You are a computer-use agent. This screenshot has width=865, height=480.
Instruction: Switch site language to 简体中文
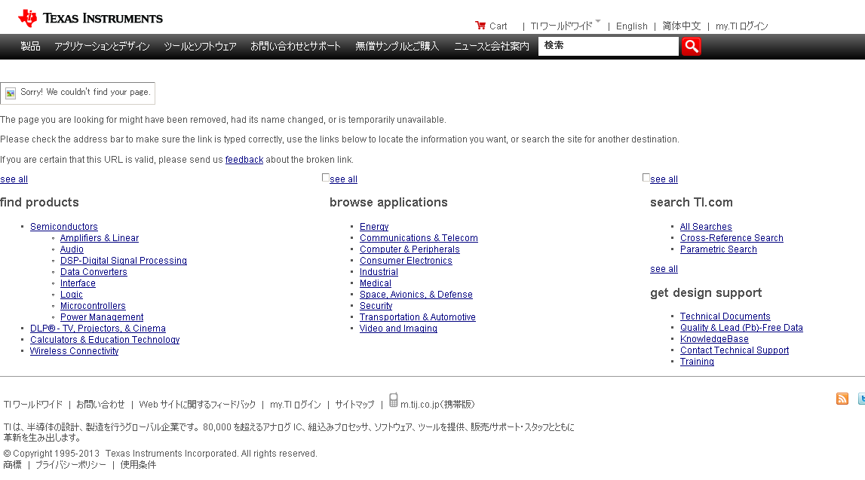pyautogui.click(x=681, y=26)
